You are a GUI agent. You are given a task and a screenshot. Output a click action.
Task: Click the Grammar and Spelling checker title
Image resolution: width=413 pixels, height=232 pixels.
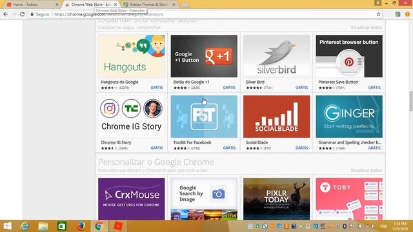click(x=350, y=142)
